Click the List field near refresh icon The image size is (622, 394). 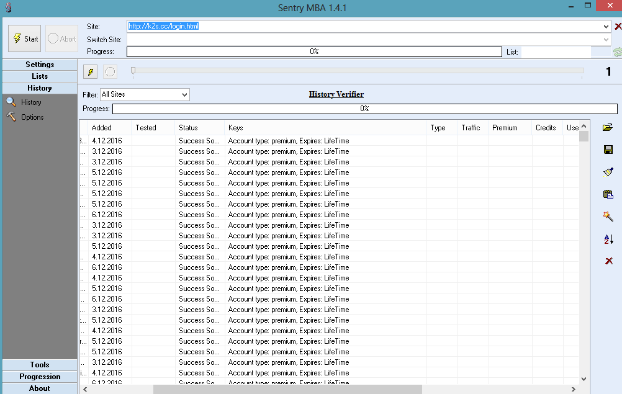pos(556,52)
